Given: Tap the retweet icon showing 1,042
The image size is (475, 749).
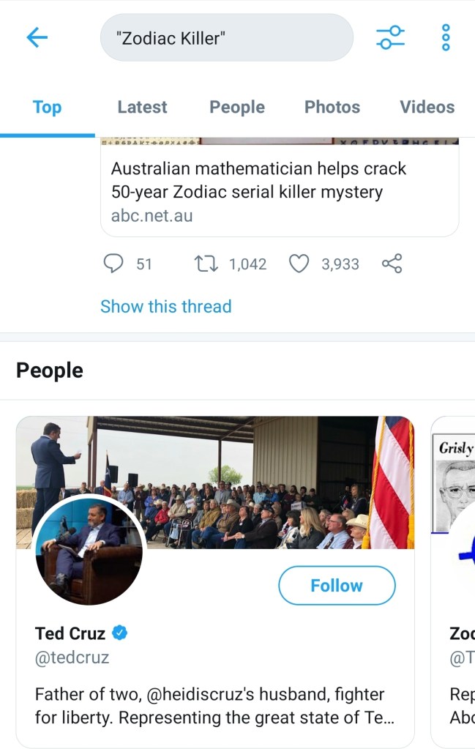Looking at the screenshot, I should tap(204, 264).
